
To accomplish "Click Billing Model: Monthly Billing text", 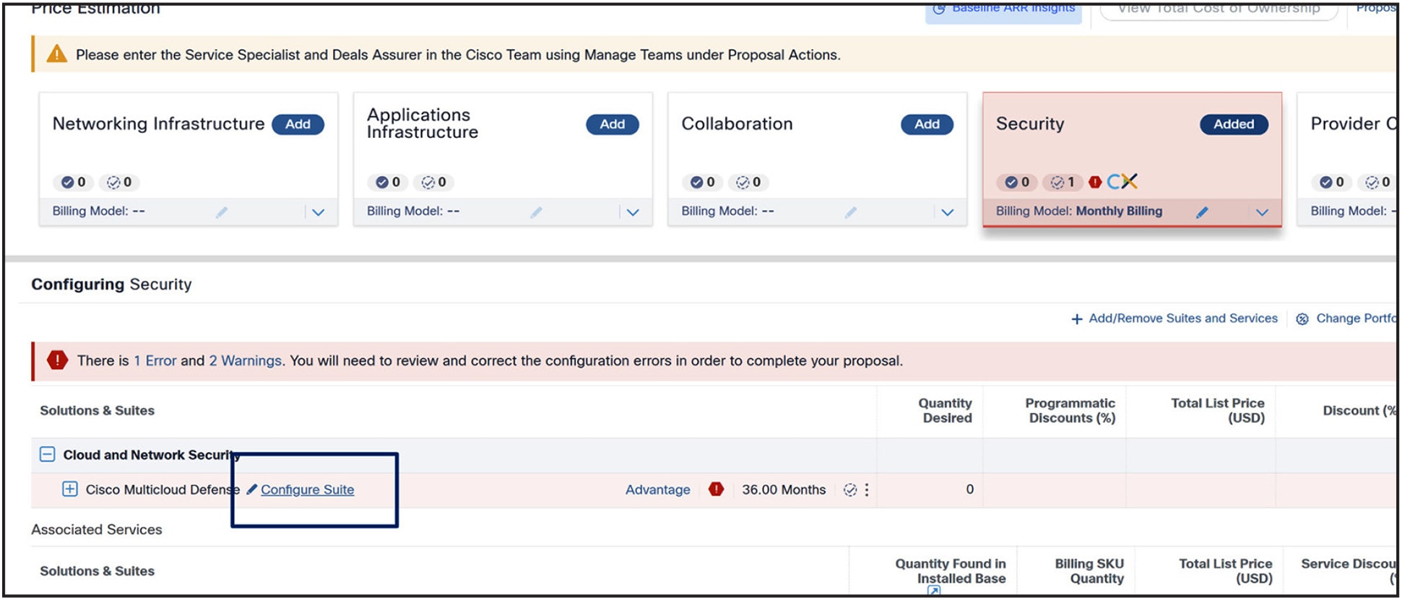I will (1079, 211).
